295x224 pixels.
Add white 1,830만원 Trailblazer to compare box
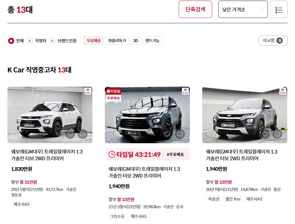coord(83,134)
